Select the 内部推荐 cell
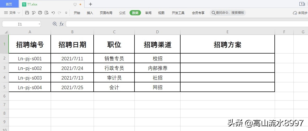 pos(157,68)
